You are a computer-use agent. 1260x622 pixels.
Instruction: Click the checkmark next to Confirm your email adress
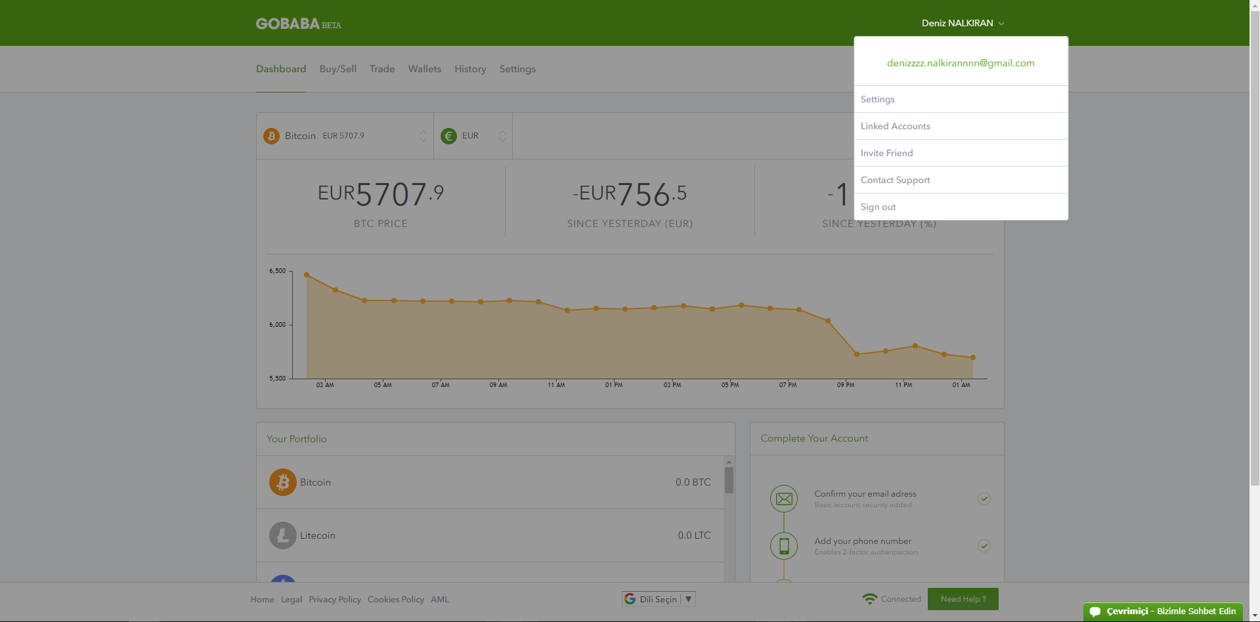(984, 499)
